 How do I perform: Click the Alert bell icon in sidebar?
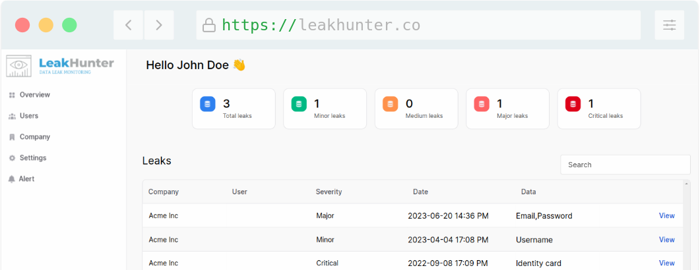(x=12, y=178)
